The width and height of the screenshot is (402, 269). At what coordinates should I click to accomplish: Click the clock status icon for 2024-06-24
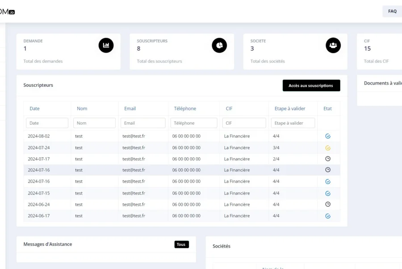pyautogui.click(x=328, y=204)
